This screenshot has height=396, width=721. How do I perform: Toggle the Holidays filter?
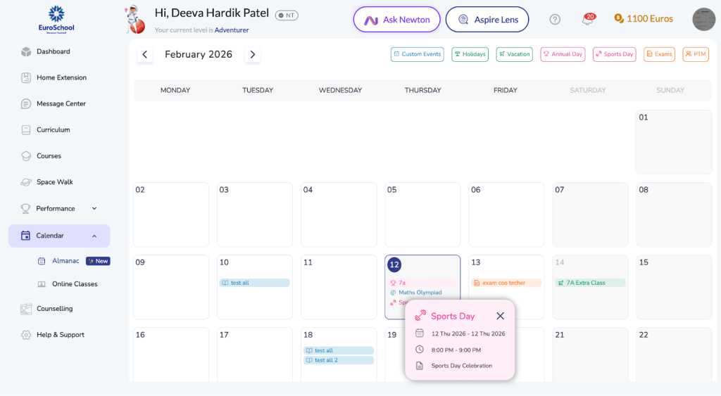(x=470, y=54)
